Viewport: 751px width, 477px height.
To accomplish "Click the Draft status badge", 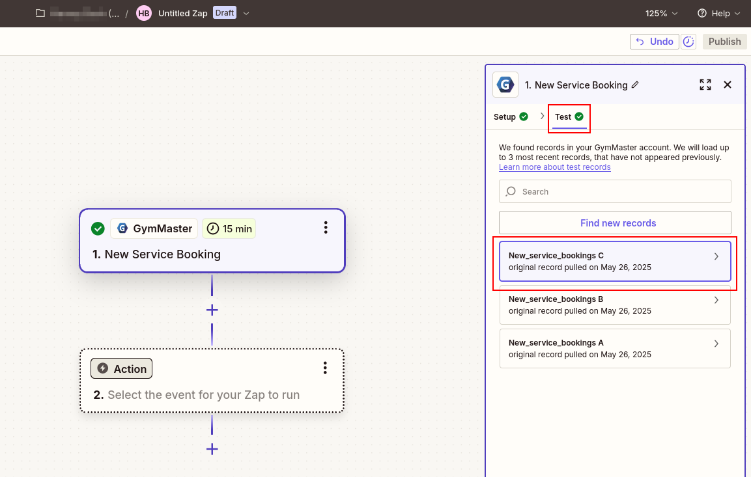I will point(225,13).
